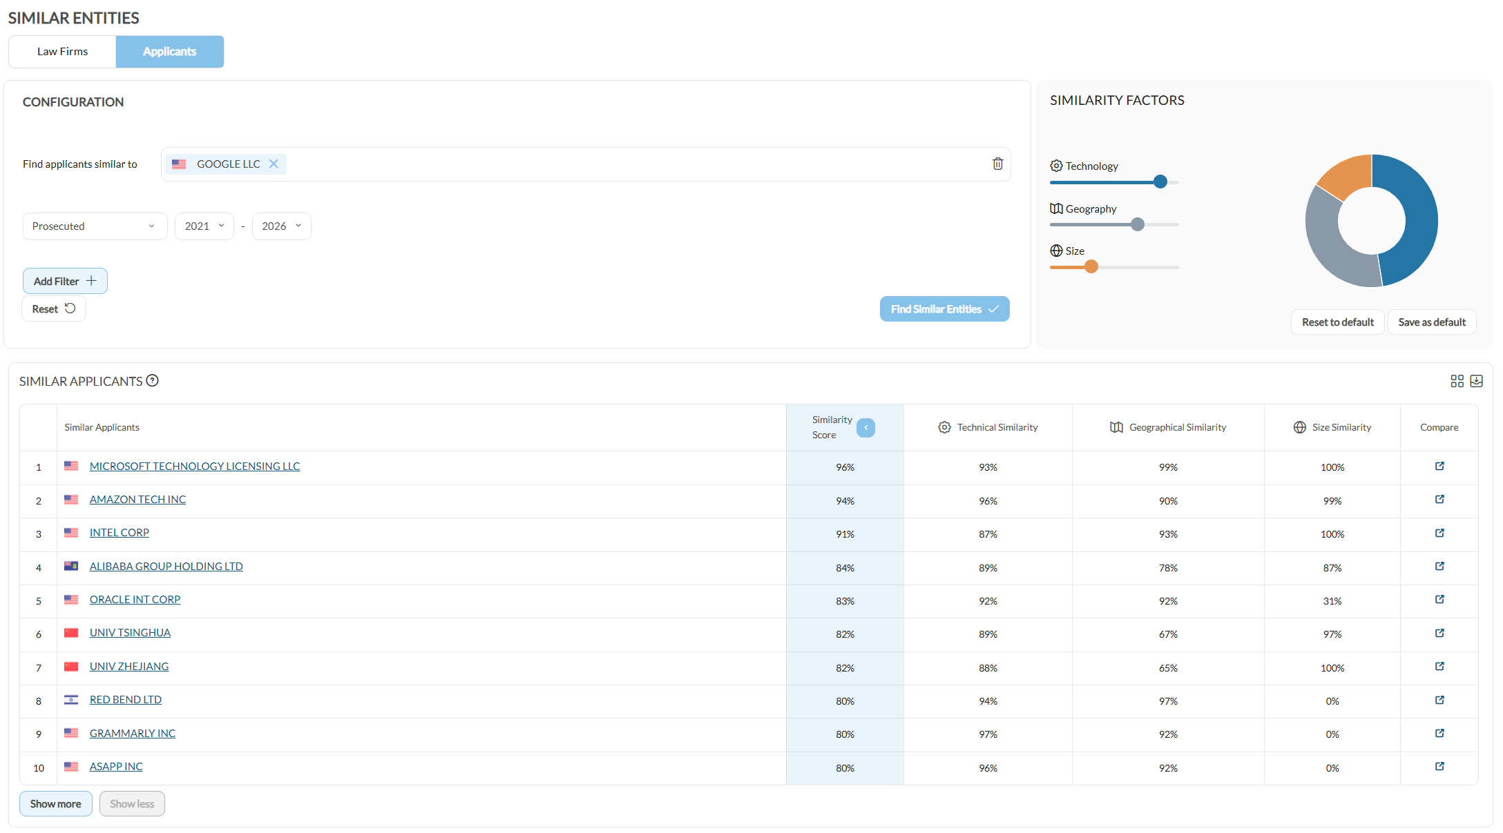The height and width of the screenshot is (833, 1503).
Task: Open the 2021 start year dropdown
Action: pyautogui.click(x=204, y=226)
